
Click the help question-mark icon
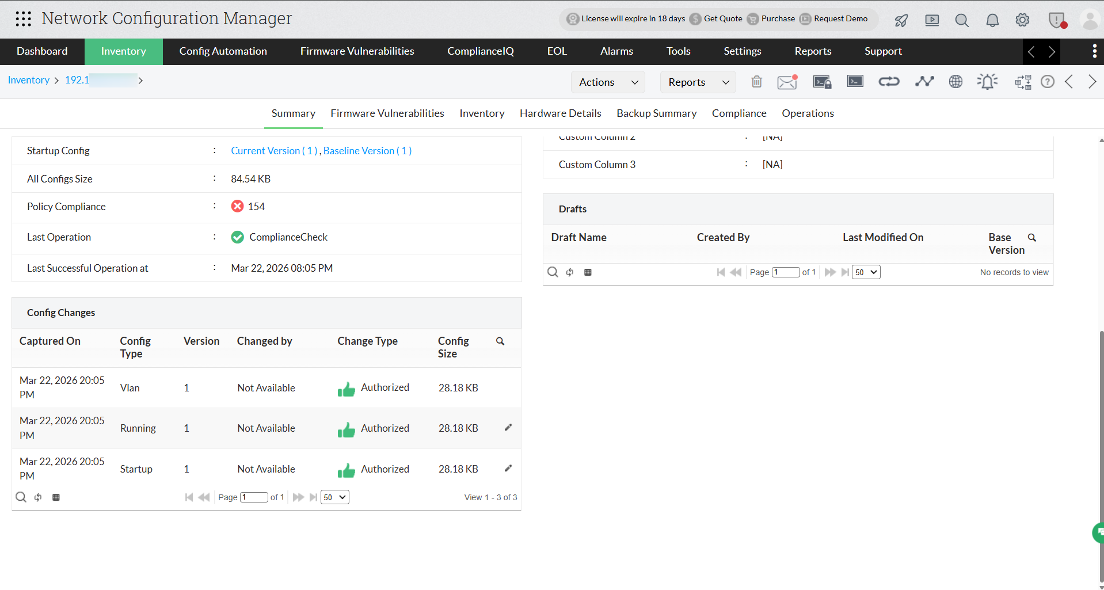point(1047,82)
